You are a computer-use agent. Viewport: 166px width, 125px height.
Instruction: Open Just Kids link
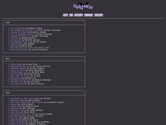pos(15,112)
